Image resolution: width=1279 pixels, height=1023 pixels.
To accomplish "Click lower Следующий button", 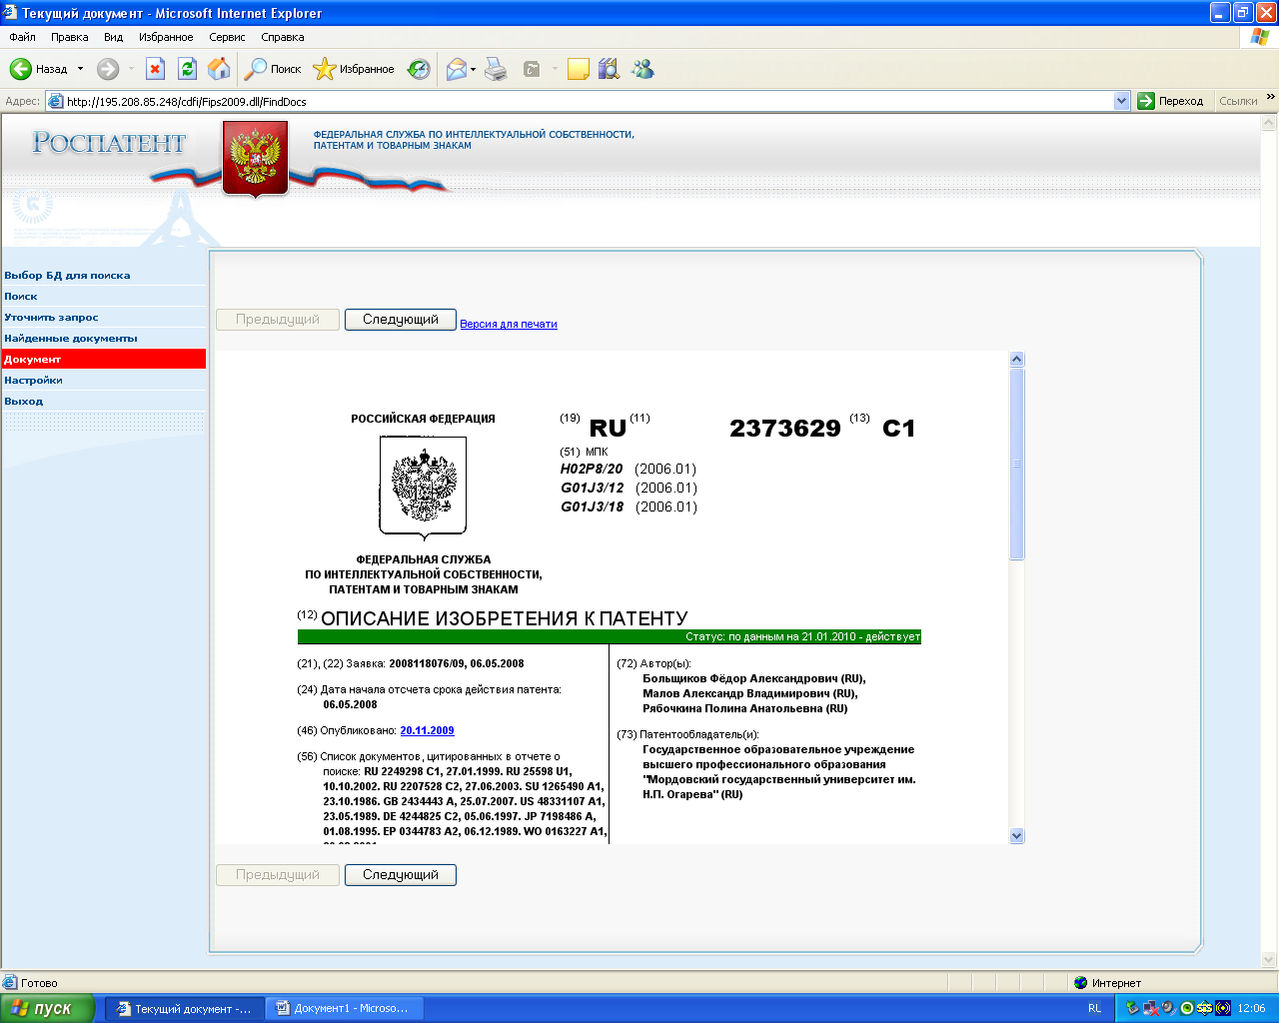I will pyautogui.click(x=401, y=875).
